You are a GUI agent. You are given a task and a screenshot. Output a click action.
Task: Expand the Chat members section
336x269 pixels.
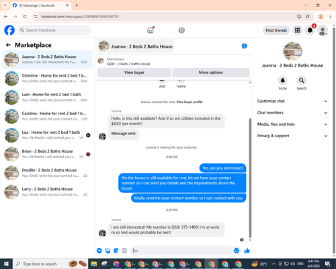[292, 113]
